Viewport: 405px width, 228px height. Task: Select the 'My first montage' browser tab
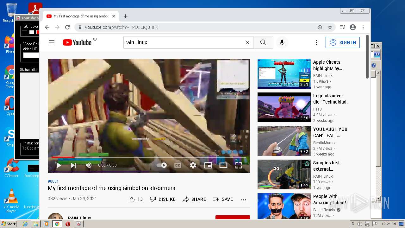pyautogui.click(x=81, y=16)
